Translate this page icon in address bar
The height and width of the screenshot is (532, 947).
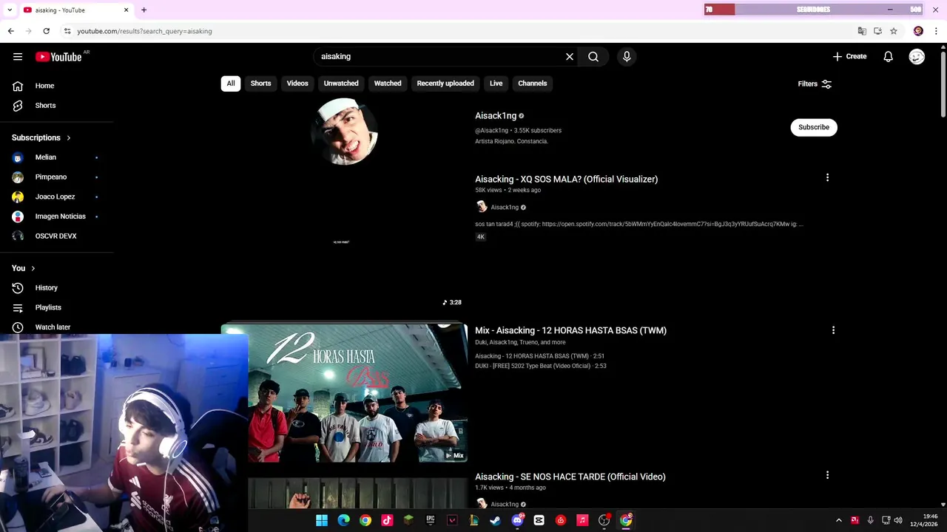pos(862,31)
